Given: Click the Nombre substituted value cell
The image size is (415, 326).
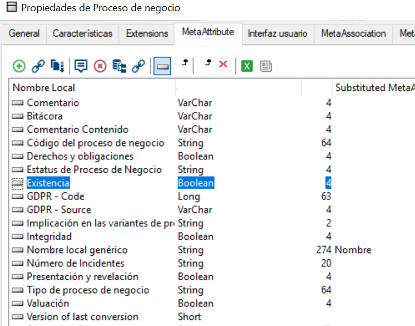Looking at the screenshot, I should click(353, 250).
